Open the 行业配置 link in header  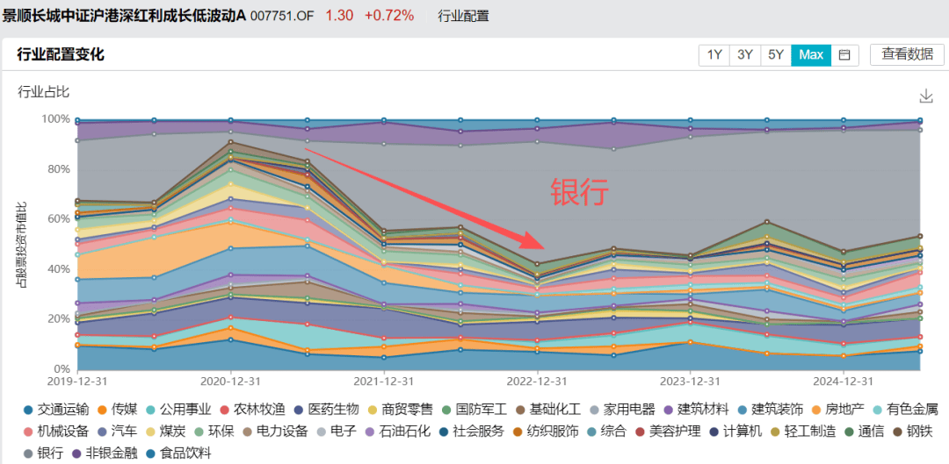[x=462, y=16]
